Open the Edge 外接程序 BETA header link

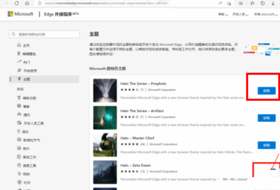(61, 14)
